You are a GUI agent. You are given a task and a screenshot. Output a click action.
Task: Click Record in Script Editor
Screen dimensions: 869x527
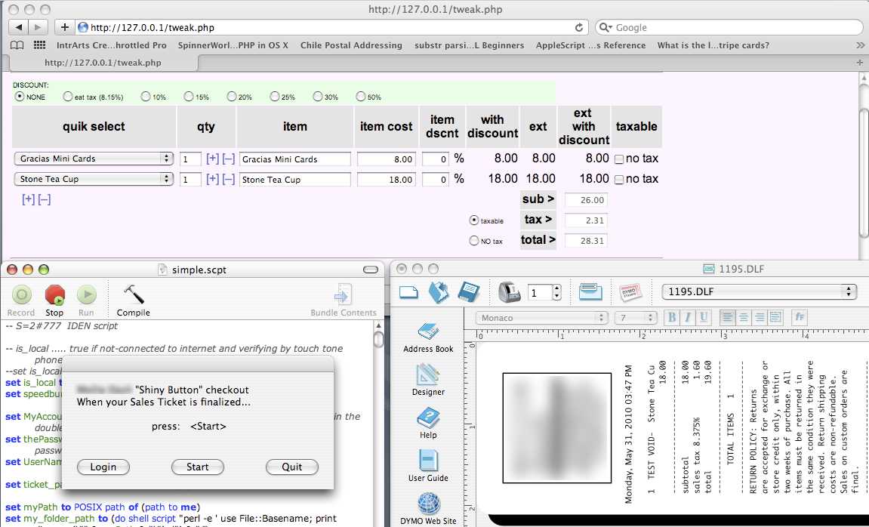point(21,301)
